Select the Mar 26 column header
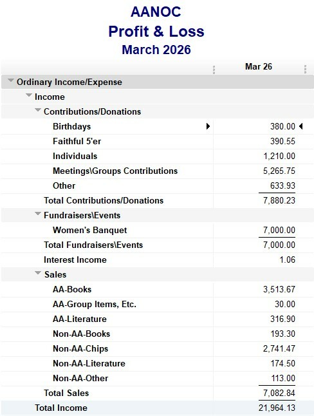 pos(259,66)
